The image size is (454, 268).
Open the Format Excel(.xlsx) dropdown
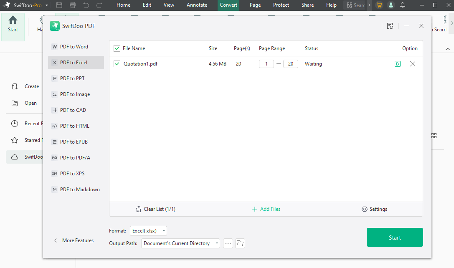point(148,230)
